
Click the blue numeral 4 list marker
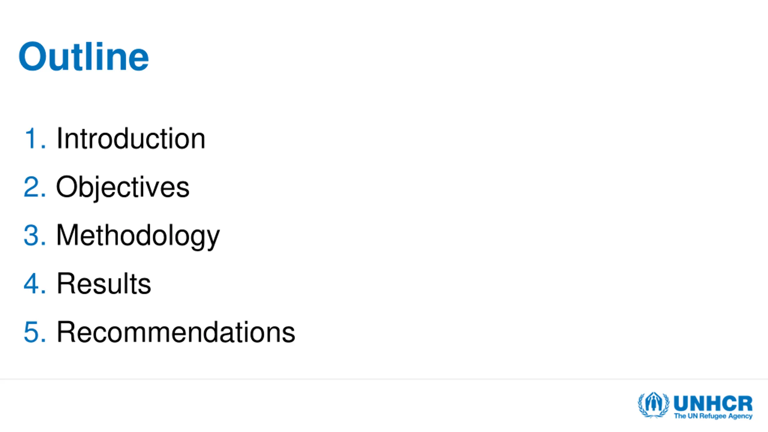pyautogui.click(x=35, y=284)
